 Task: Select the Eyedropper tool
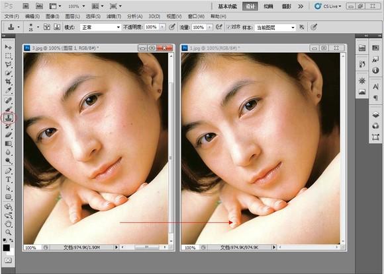click(9, 90)
